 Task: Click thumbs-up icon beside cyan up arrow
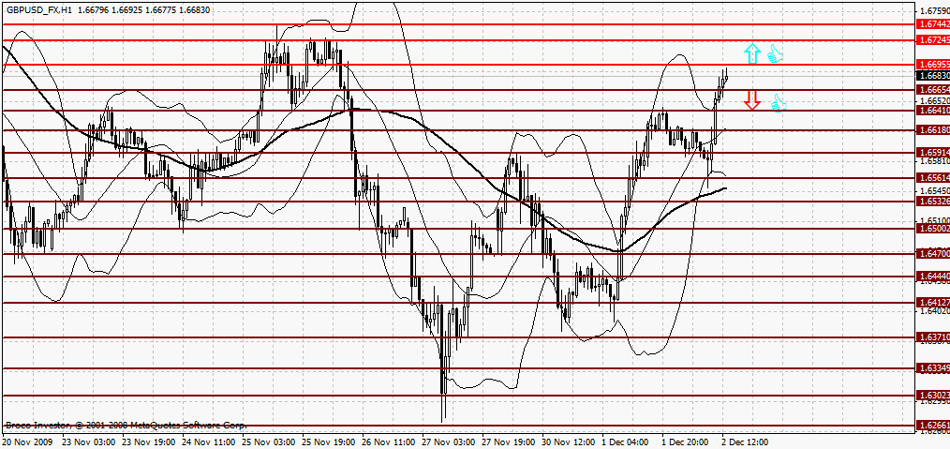click(x=776, y=54)
